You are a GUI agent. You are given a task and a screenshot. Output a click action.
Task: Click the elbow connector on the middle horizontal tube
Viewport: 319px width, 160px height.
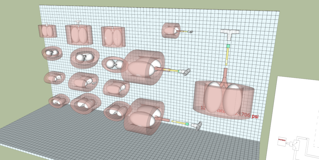coord(186,72)
